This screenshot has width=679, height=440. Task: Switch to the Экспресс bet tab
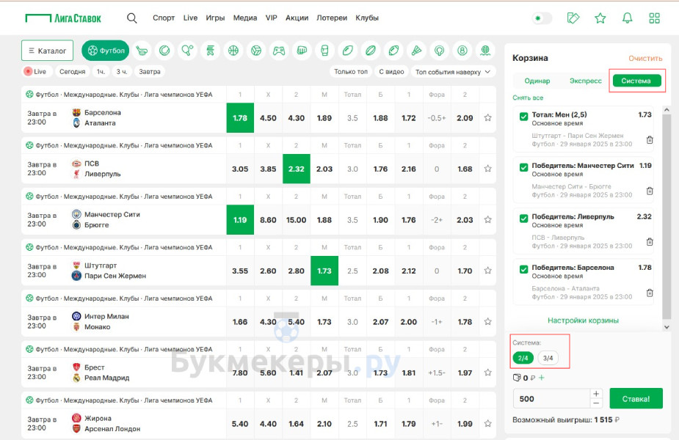[x=585, y=81]
